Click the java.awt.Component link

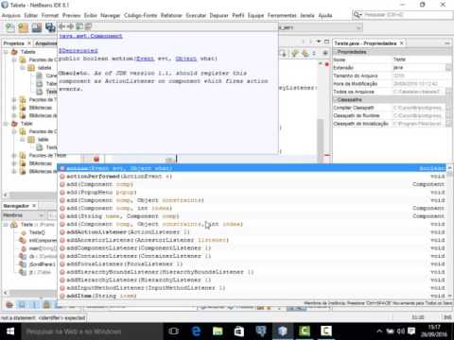click(x=91, y=36)
